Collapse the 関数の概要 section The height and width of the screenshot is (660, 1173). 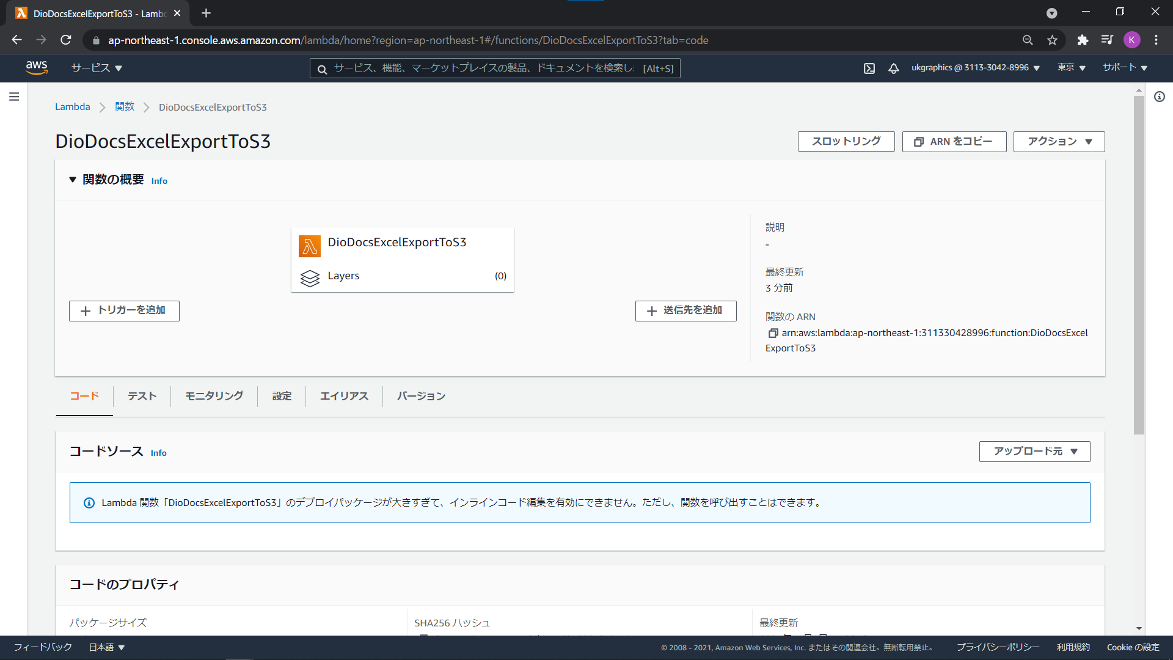[x=73, y=180]
